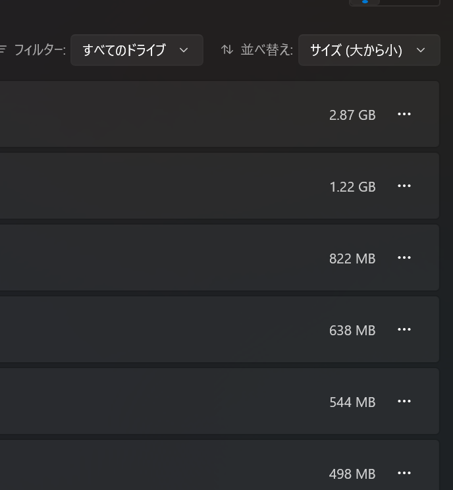Click the 並べ替え: label
This screenshot has width=453, height=490.
[267, 50]
